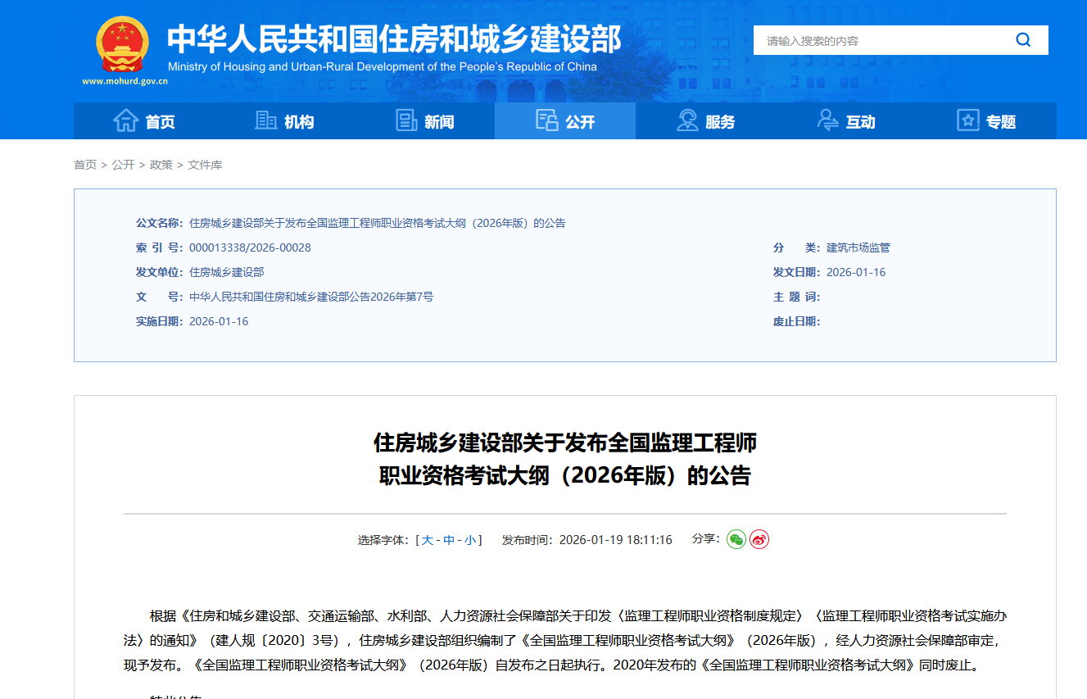This screenshot has width=1087, height=699.
Task: Click 政策 breadcrumb link
Action: pos(161,165)
